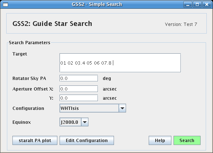Click the GSS2 - Simple Search title bar
Screen dimensions: 213x153
tap(97, 4)
